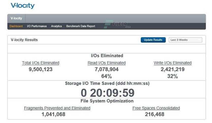This screenshot has height=123, width=212.
Task: Select the V-locity header tab
Action: click(x=16, y=18)
